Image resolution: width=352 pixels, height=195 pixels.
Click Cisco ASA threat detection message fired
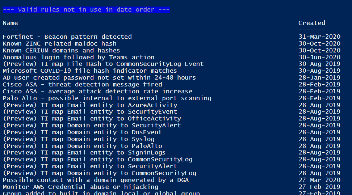coord(83,85)
